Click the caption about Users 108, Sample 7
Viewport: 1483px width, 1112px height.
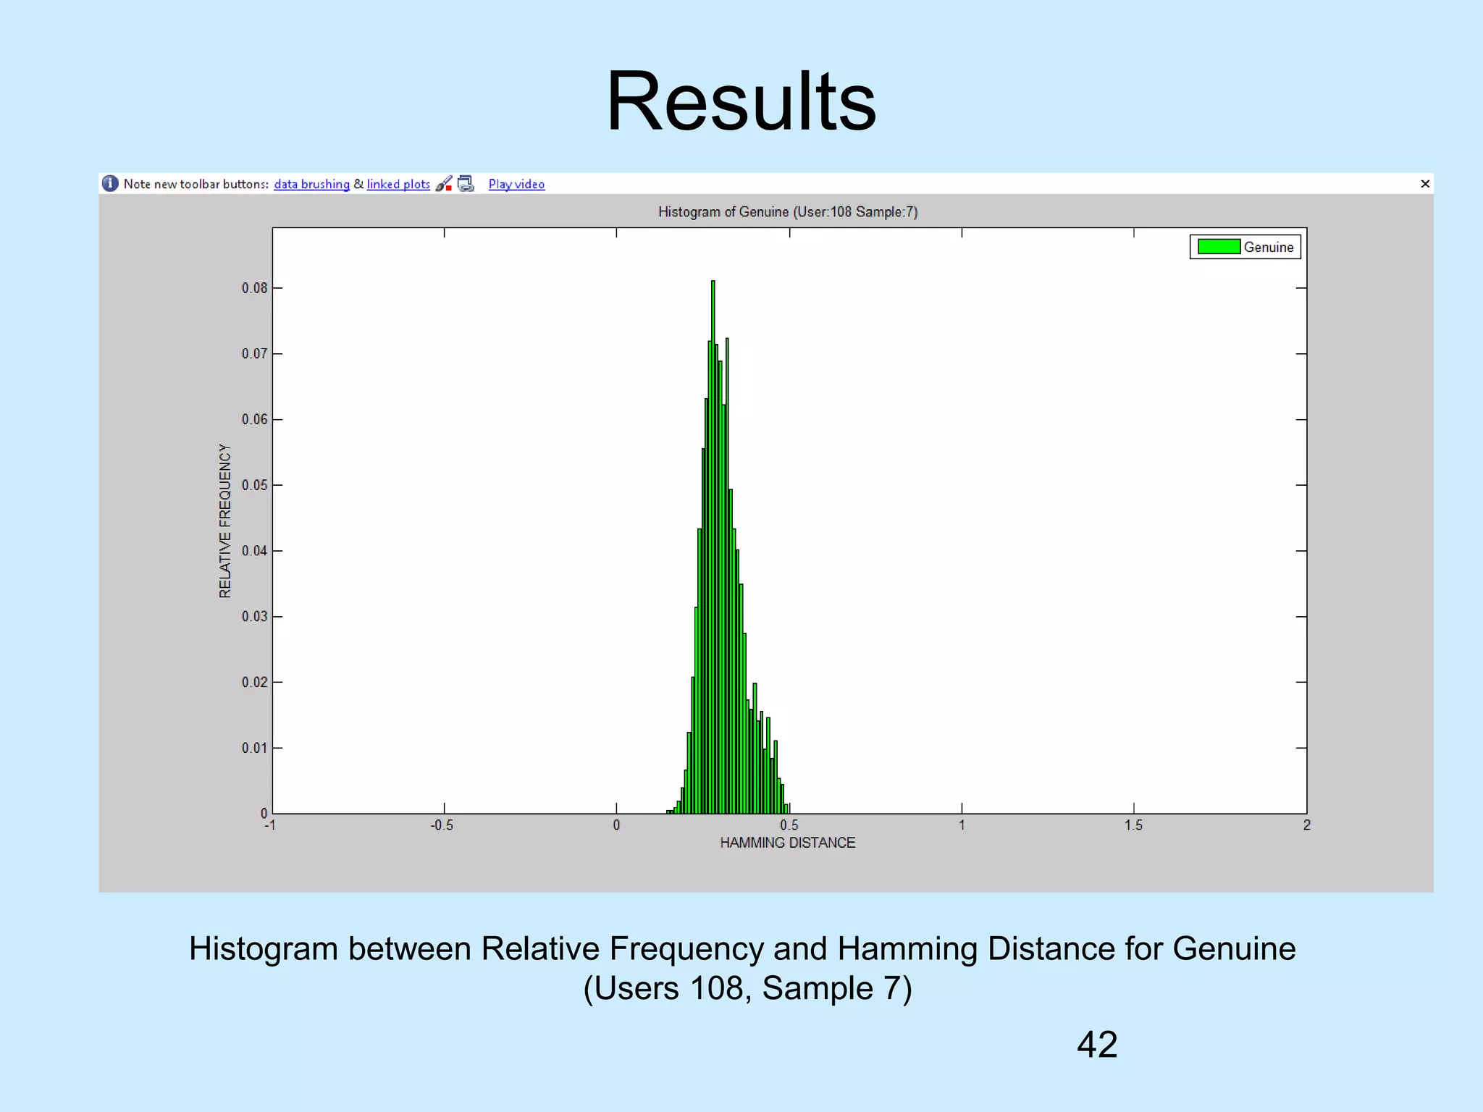[742, 968]
